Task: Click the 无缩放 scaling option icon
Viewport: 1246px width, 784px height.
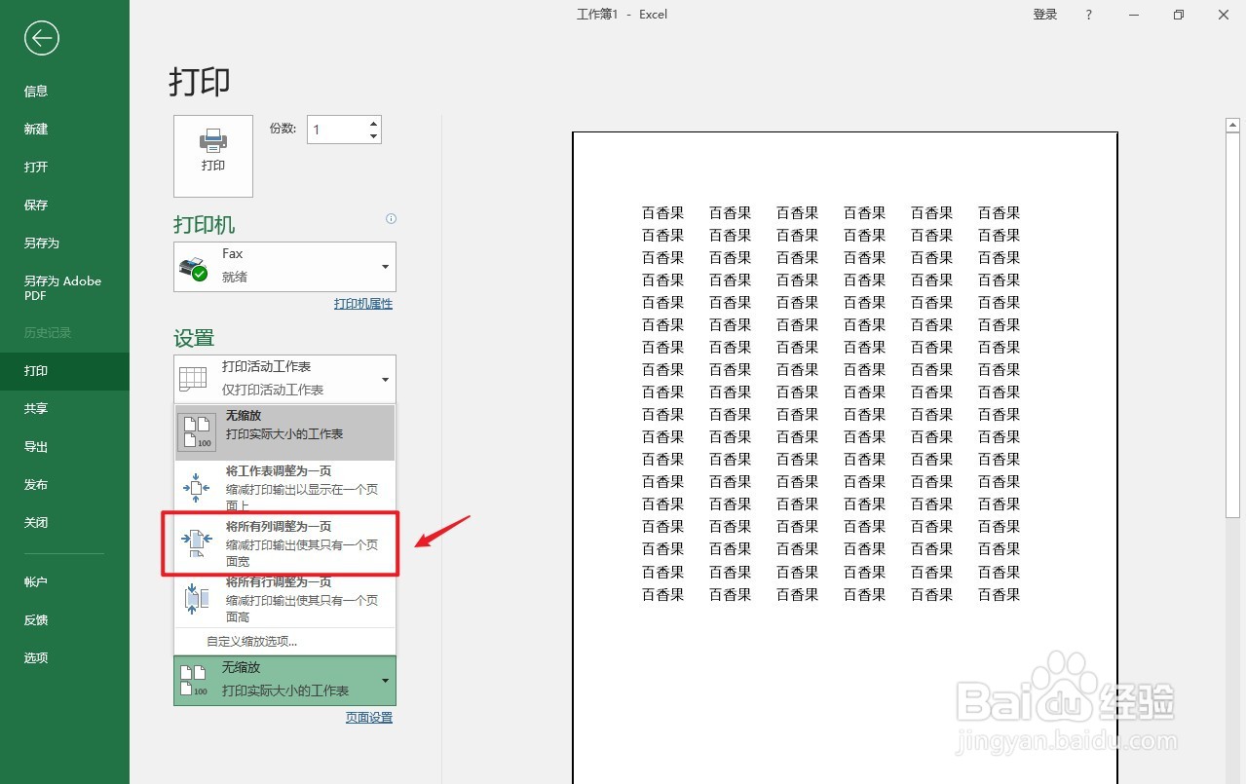Action: tap(194, 429)
